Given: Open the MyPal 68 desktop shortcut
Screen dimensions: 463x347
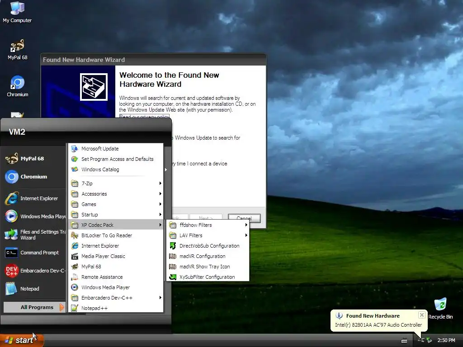Looking at the screenshot, I should click(x=18, y=50).
